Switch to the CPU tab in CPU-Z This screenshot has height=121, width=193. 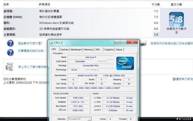[54, 49]
